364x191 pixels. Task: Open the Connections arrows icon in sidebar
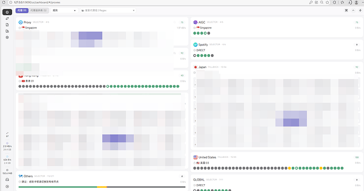click(x=7, y=18)
